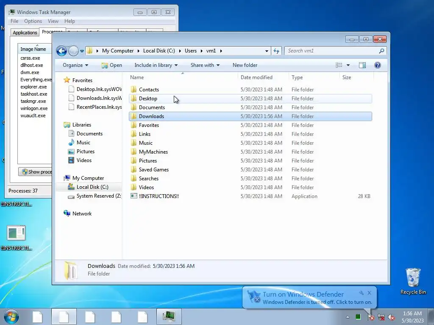434x325 pixels.
Task: Click Users in the address breadcrumb
Action: [x=191, y=51]
